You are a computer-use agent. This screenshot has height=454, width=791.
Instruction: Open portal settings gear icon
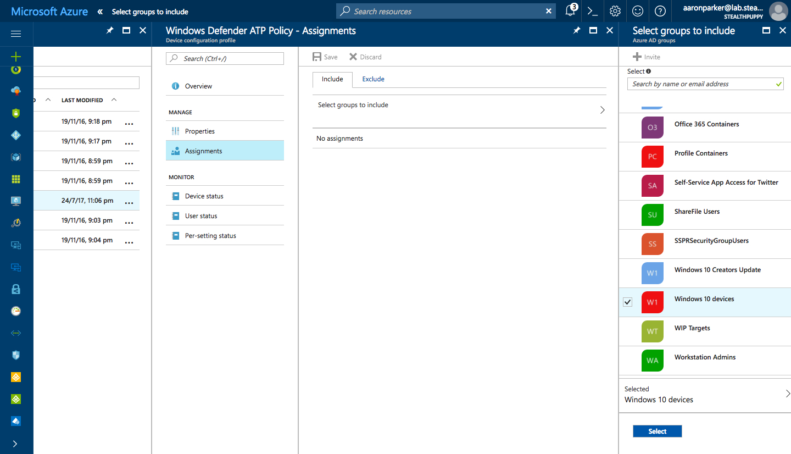pos(615,11)
